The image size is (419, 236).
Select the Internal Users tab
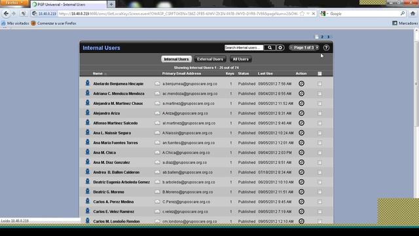tap(176, 59)
